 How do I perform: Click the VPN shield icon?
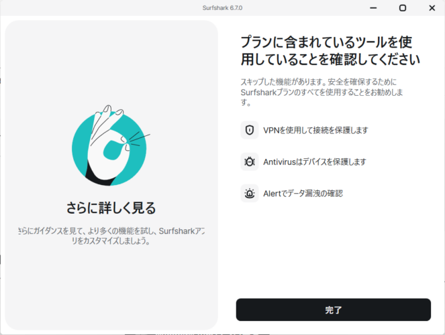click(250, 130)
